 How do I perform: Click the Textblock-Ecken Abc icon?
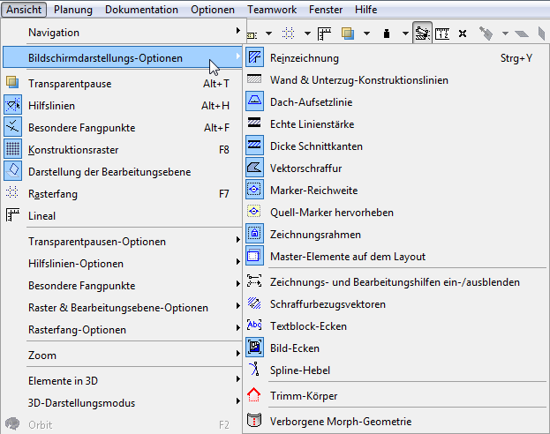pos(254,325)
